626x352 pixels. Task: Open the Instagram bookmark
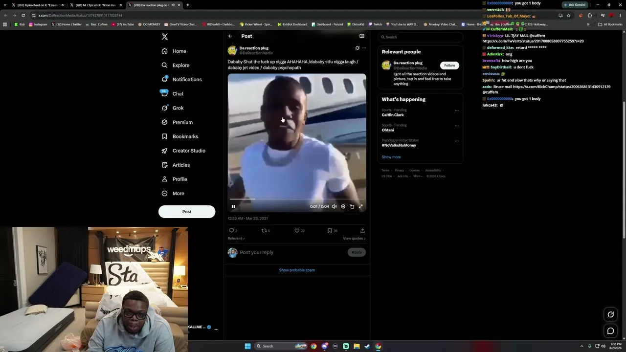click(38, 24)
